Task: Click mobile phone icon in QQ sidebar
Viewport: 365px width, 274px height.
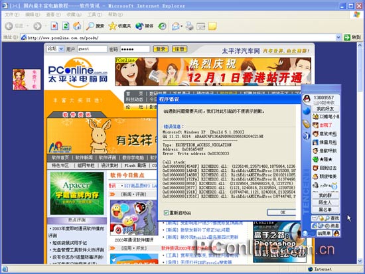Action: [x=307, y=123]
